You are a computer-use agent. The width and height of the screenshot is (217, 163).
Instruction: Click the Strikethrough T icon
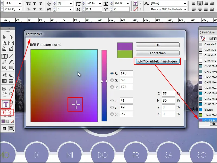(x=41, y=9)
